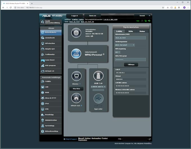The height and width of the screenshot is (149, 191).
Task: Click the clients computer monitor icon
Action: [76, 76]
